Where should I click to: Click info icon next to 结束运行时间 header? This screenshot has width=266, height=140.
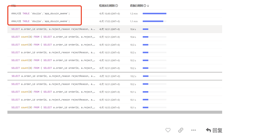(116, 6)
